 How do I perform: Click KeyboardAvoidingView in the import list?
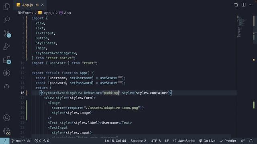pyautogui.click(x=56, y=53)
